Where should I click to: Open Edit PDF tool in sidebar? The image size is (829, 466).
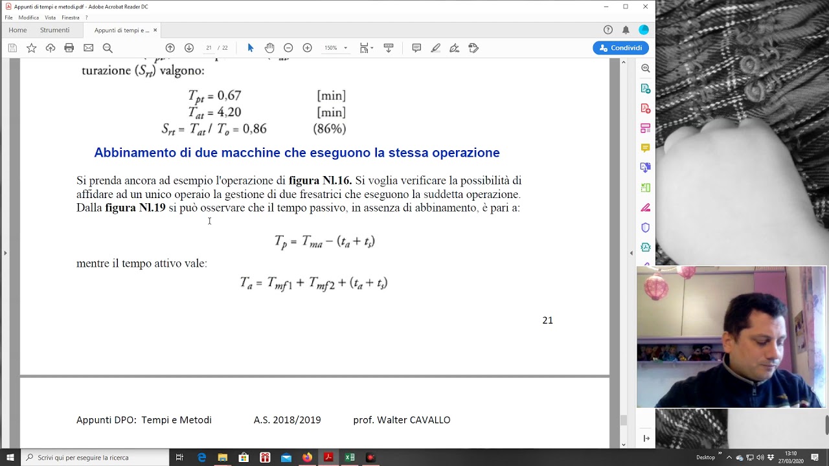point(646,128)
